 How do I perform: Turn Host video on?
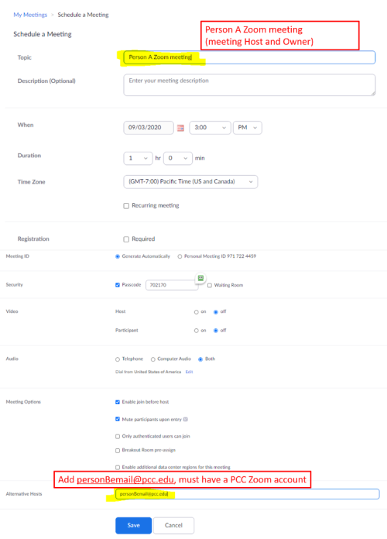click(197, 312)
